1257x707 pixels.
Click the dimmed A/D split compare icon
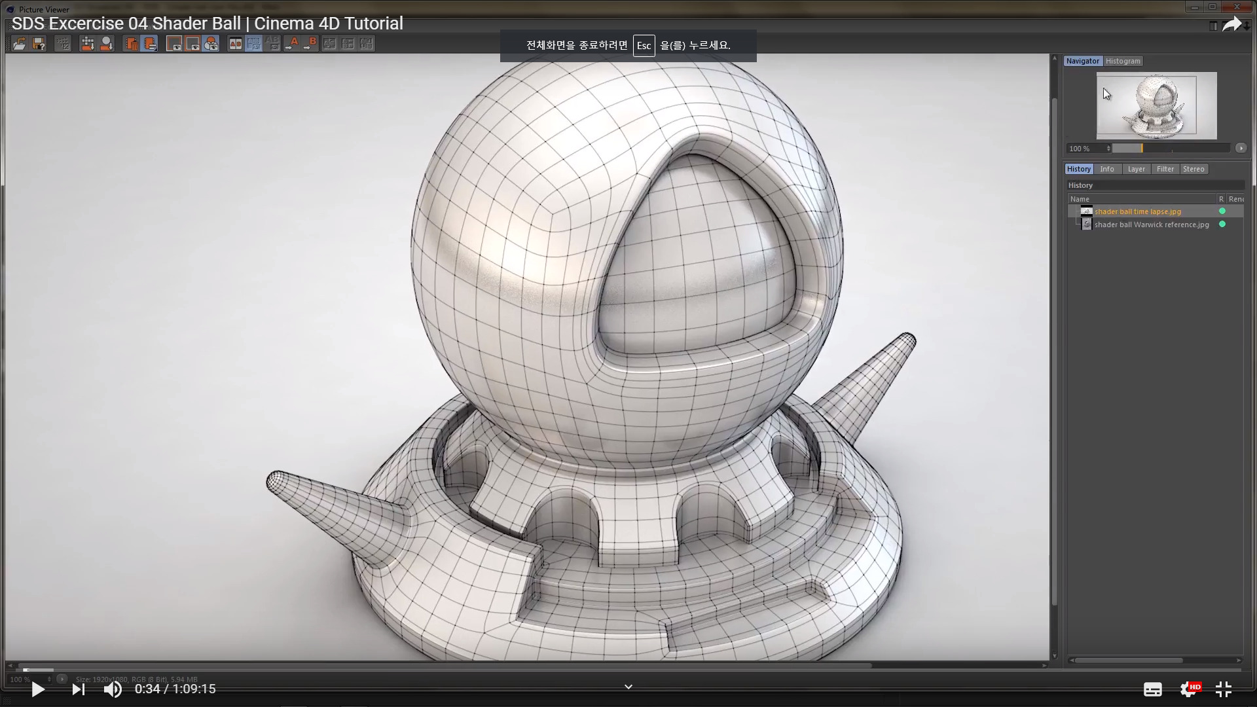(x=329, y=44)
